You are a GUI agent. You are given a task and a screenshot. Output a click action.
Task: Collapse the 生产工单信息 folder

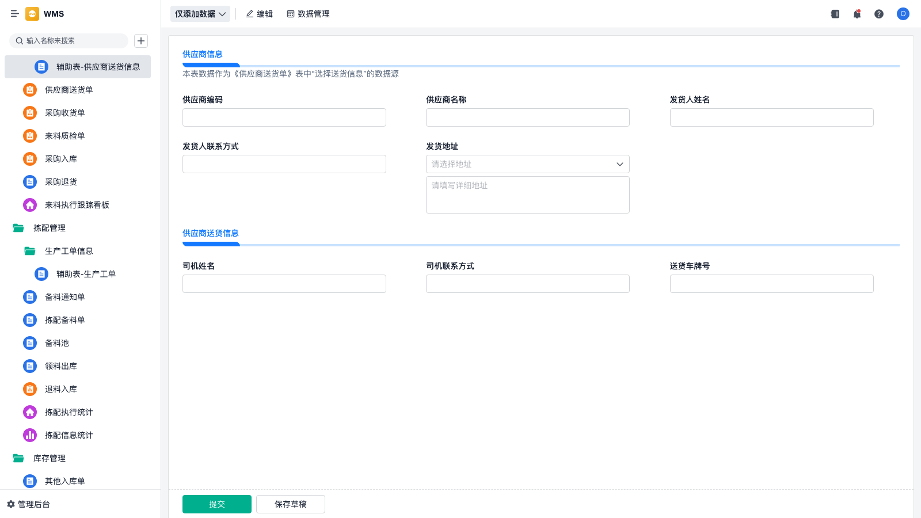pyautogui.click(x=68, y=251)
